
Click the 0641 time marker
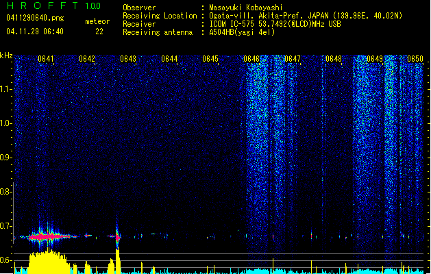[x=46, y=59]
